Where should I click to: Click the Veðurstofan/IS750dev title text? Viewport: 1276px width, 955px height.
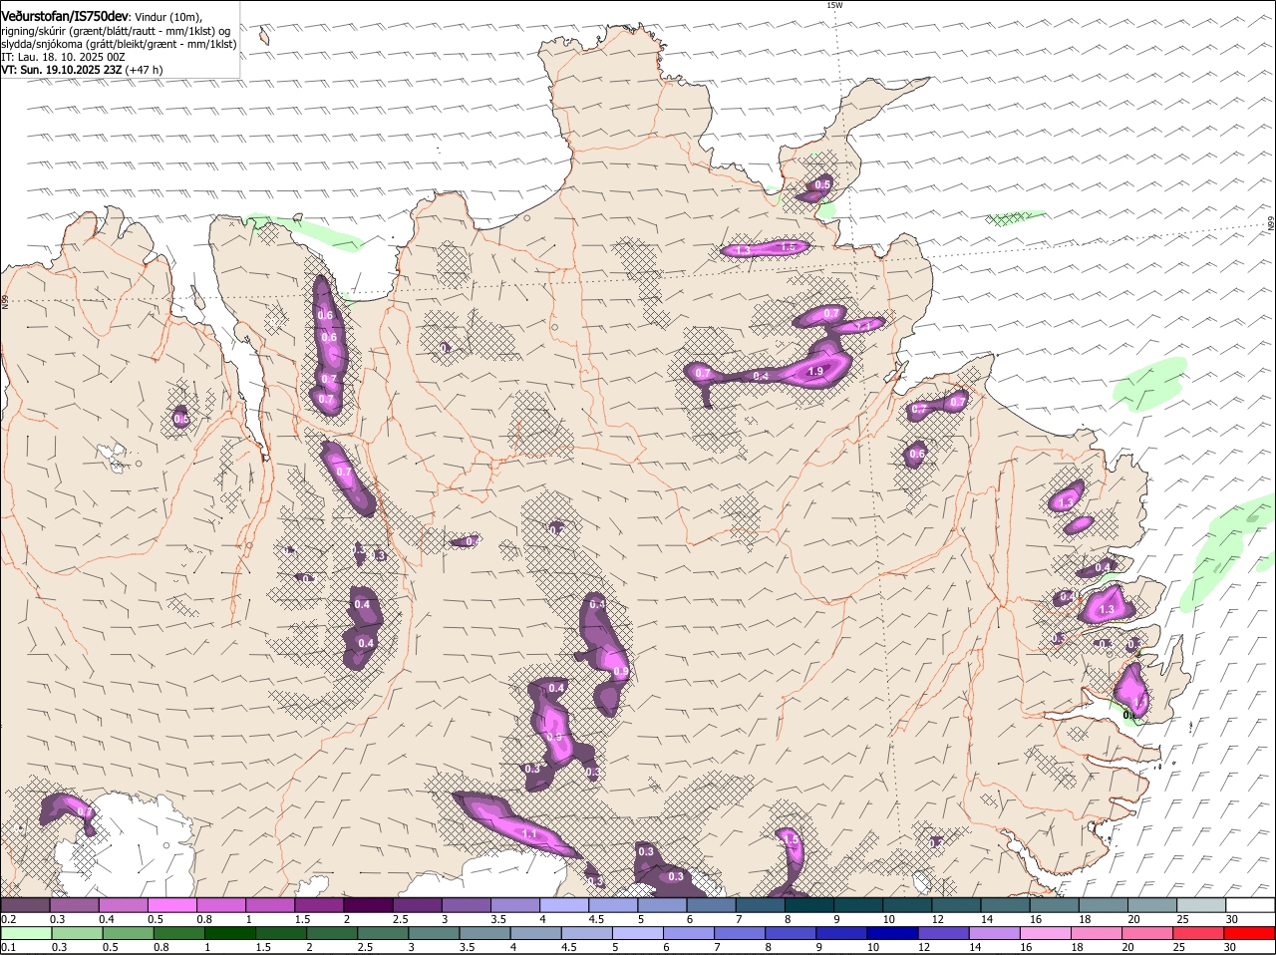pos(66,16)
